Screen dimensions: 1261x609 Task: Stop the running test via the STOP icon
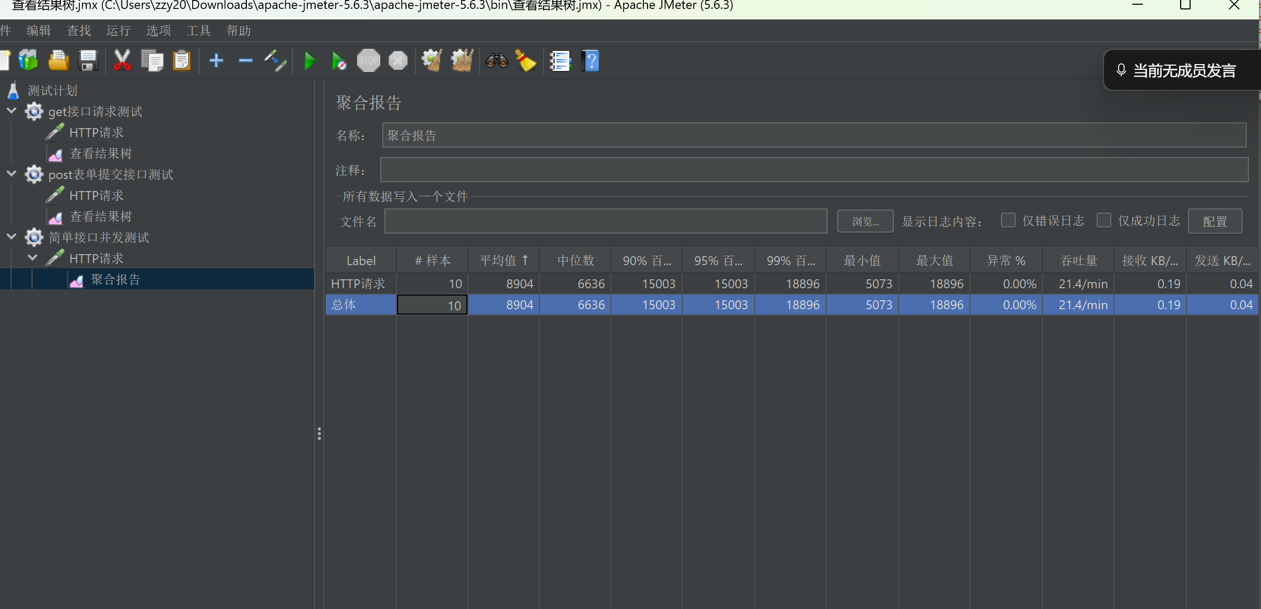coord(368,60)
